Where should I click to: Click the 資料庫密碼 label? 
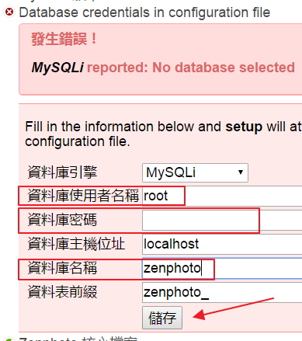(x=62, y=220)
